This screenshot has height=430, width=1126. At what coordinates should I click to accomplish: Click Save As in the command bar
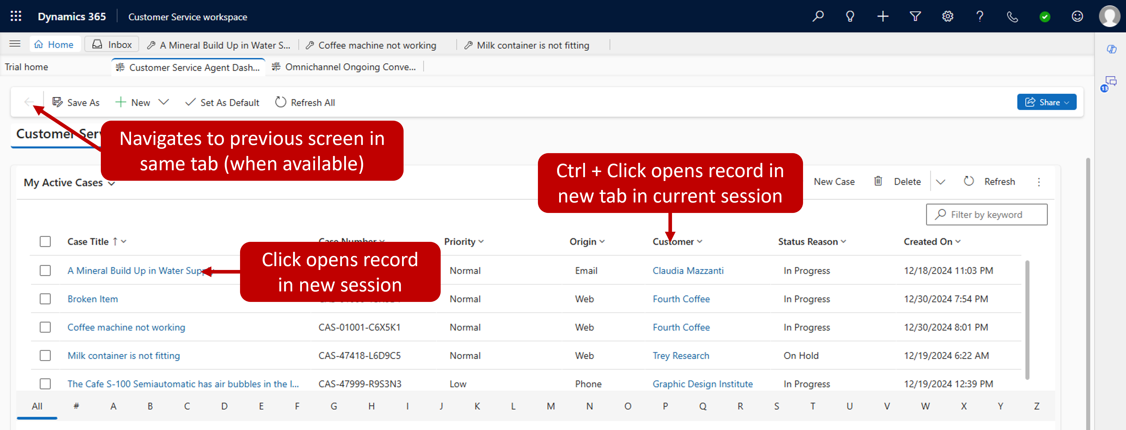(x=76, y=102)
